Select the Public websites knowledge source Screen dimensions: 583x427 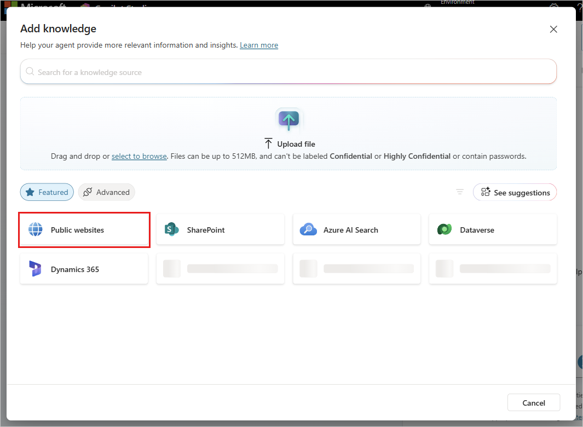84,229
